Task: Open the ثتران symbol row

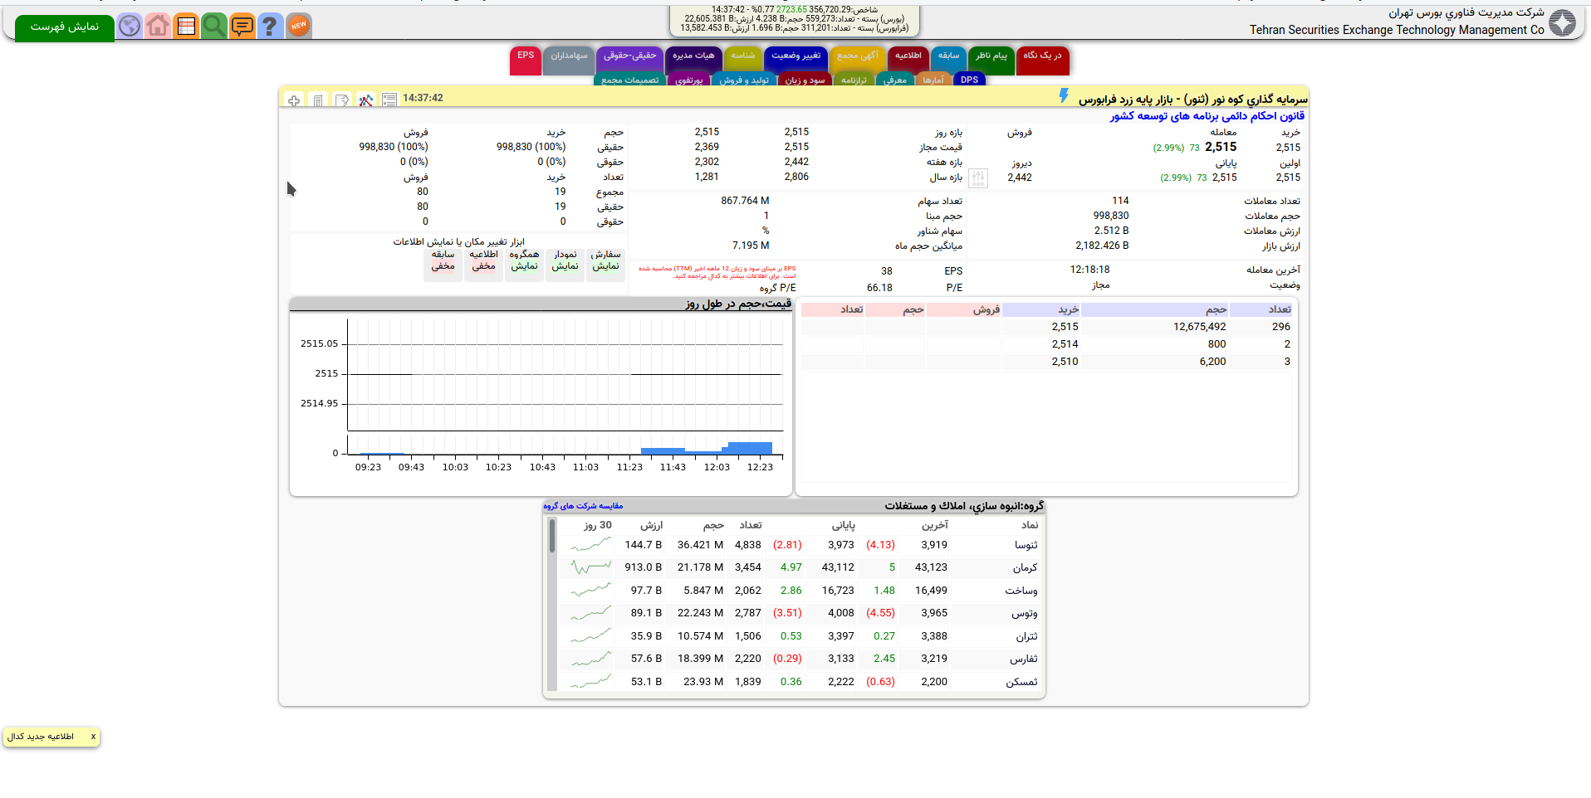Action: point(799,636)
